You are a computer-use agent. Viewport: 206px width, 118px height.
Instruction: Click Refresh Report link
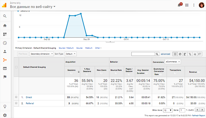[x=199, y=116]
